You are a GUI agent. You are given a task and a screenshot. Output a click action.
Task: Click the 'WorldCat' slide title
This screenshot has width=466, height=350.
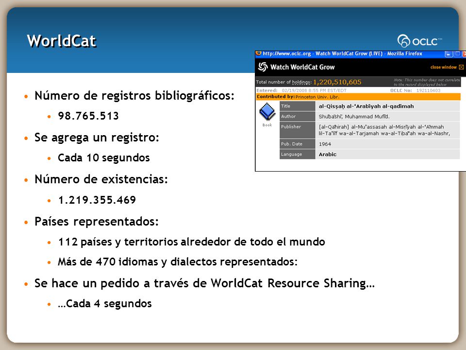click(x=62, y=41)
